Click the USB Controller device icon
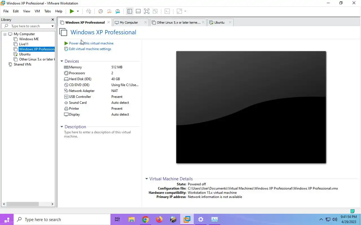 [x=66, y=97]
